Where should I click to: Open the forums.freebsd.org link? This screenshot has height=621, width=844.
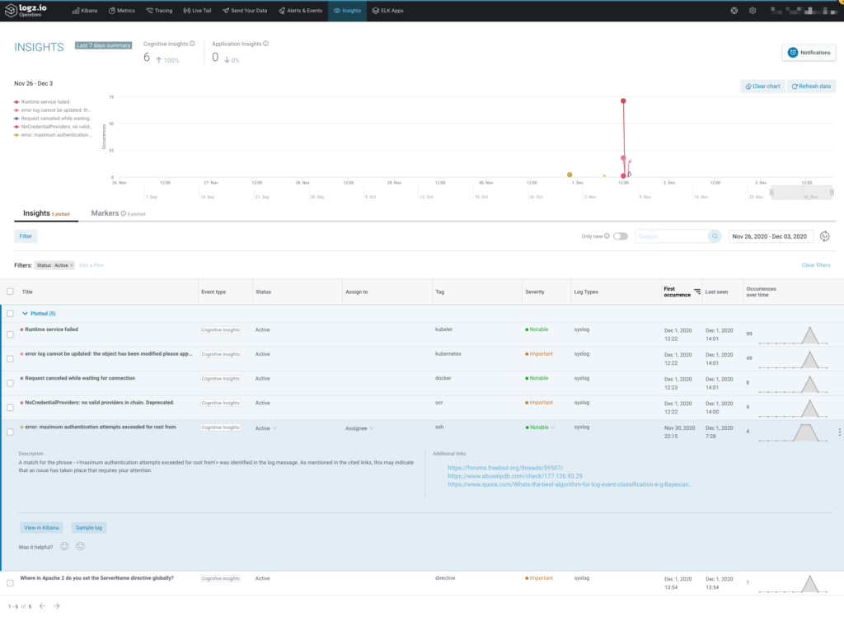click(505, 468)
